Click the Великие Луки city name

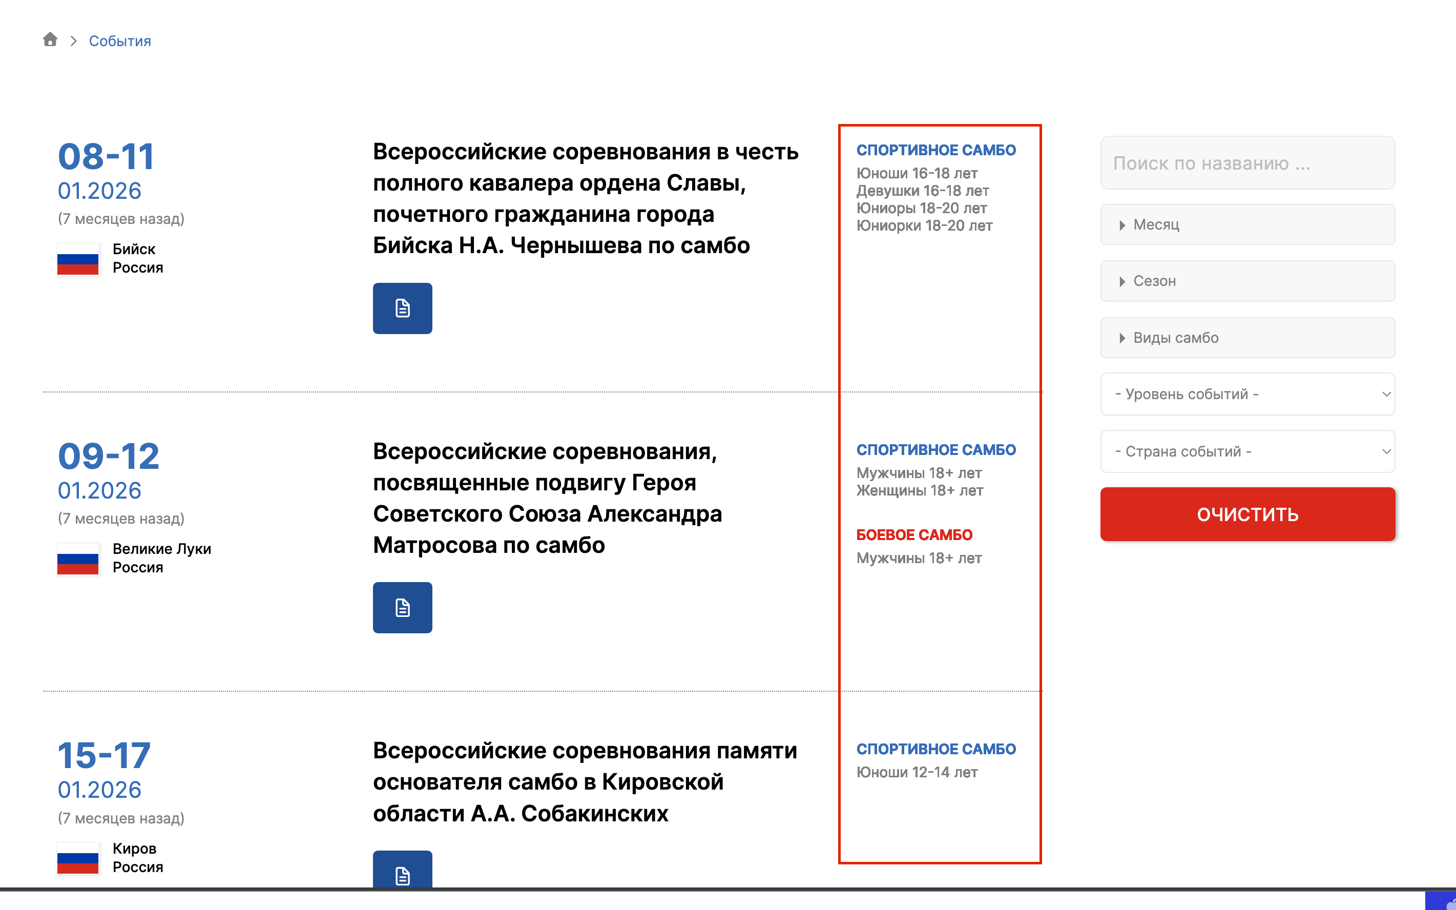[162, 549]
